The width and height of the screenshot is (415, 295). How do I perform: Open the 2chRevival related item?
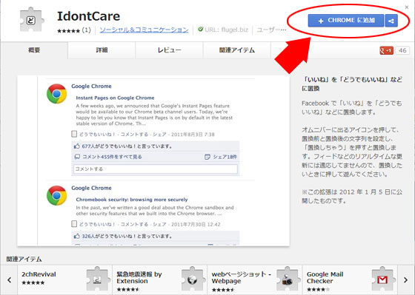[65, 279]
